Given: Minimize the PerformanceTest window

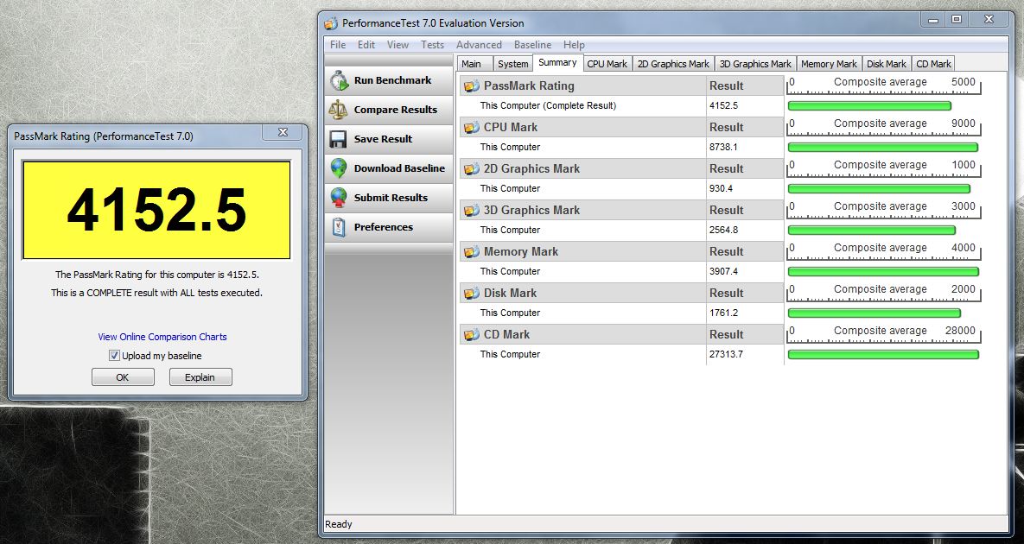Looking at the screenshot, I should point(932,20).
